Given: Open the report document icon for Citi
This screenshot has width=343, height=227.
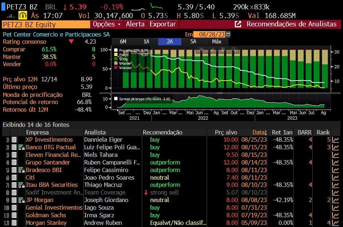Looking at the screenshot, I should (14, 177).
